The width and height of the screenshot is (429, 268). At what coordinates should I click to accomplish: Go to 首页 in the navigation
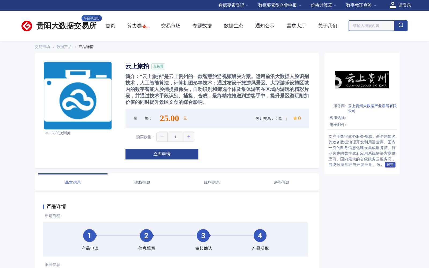[x=110, y=26]
